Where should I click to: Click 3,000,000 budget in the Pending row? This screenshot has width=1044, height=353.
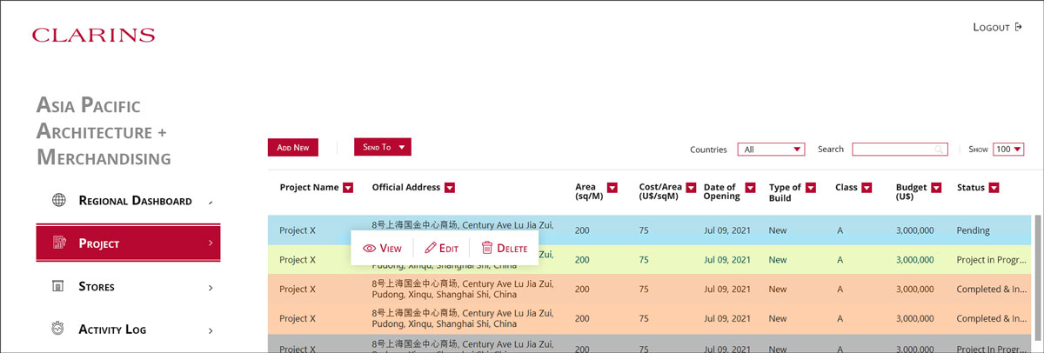pos(914,230)
